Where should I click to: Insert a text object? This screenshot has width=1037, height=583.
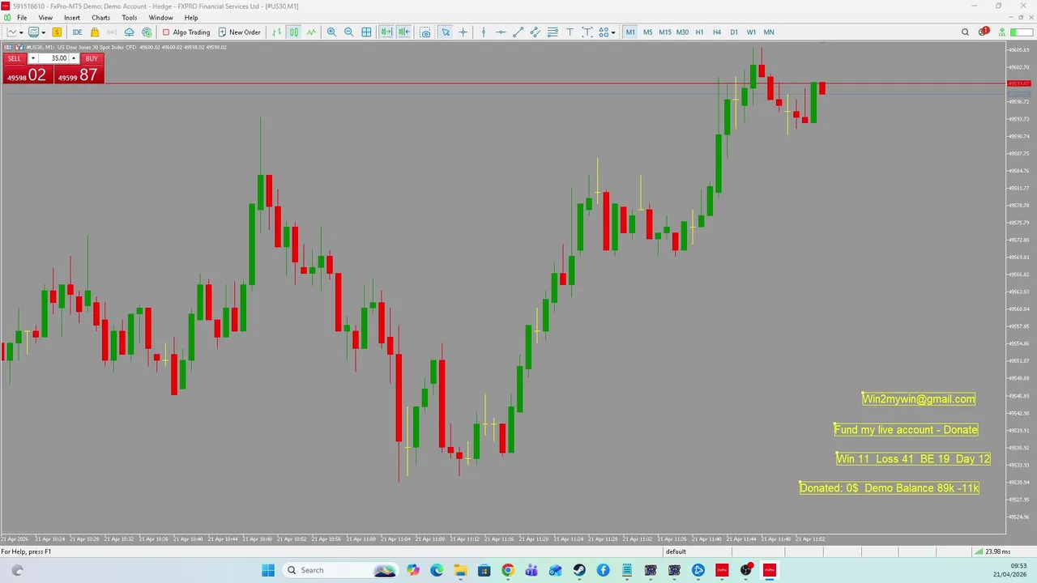pyautogui.click(x=570, y=32)
